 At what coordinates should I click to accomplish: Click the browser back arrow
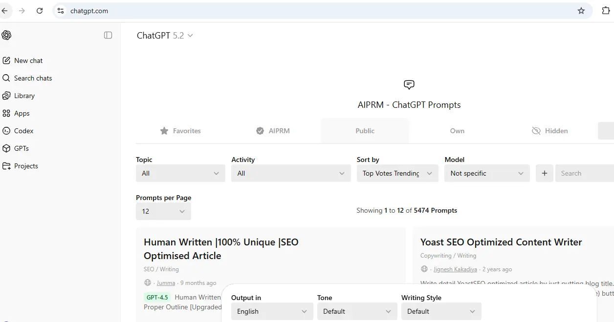click(4, 11)
